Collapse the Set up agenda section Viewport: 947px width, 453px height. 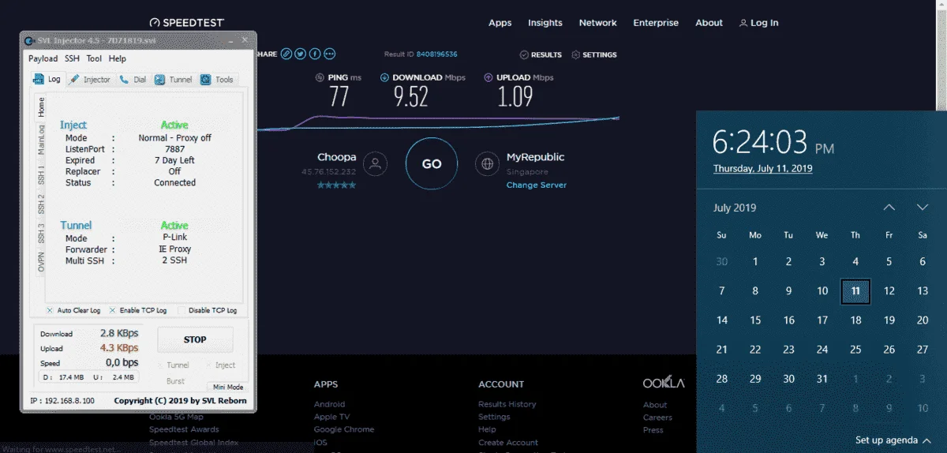(x=893, y=440)
